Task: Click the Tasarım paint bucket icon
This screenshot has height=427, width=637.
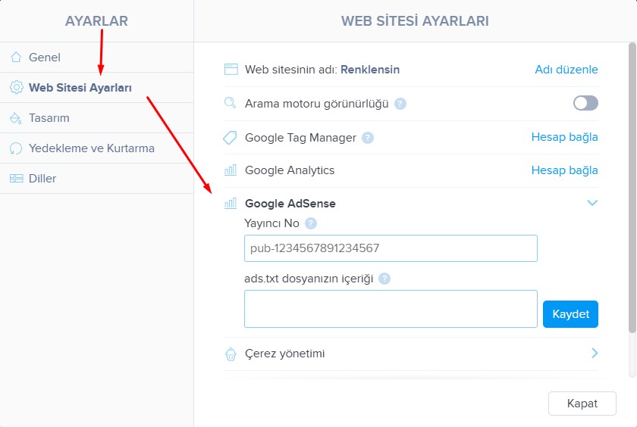Action: point(15,118)
